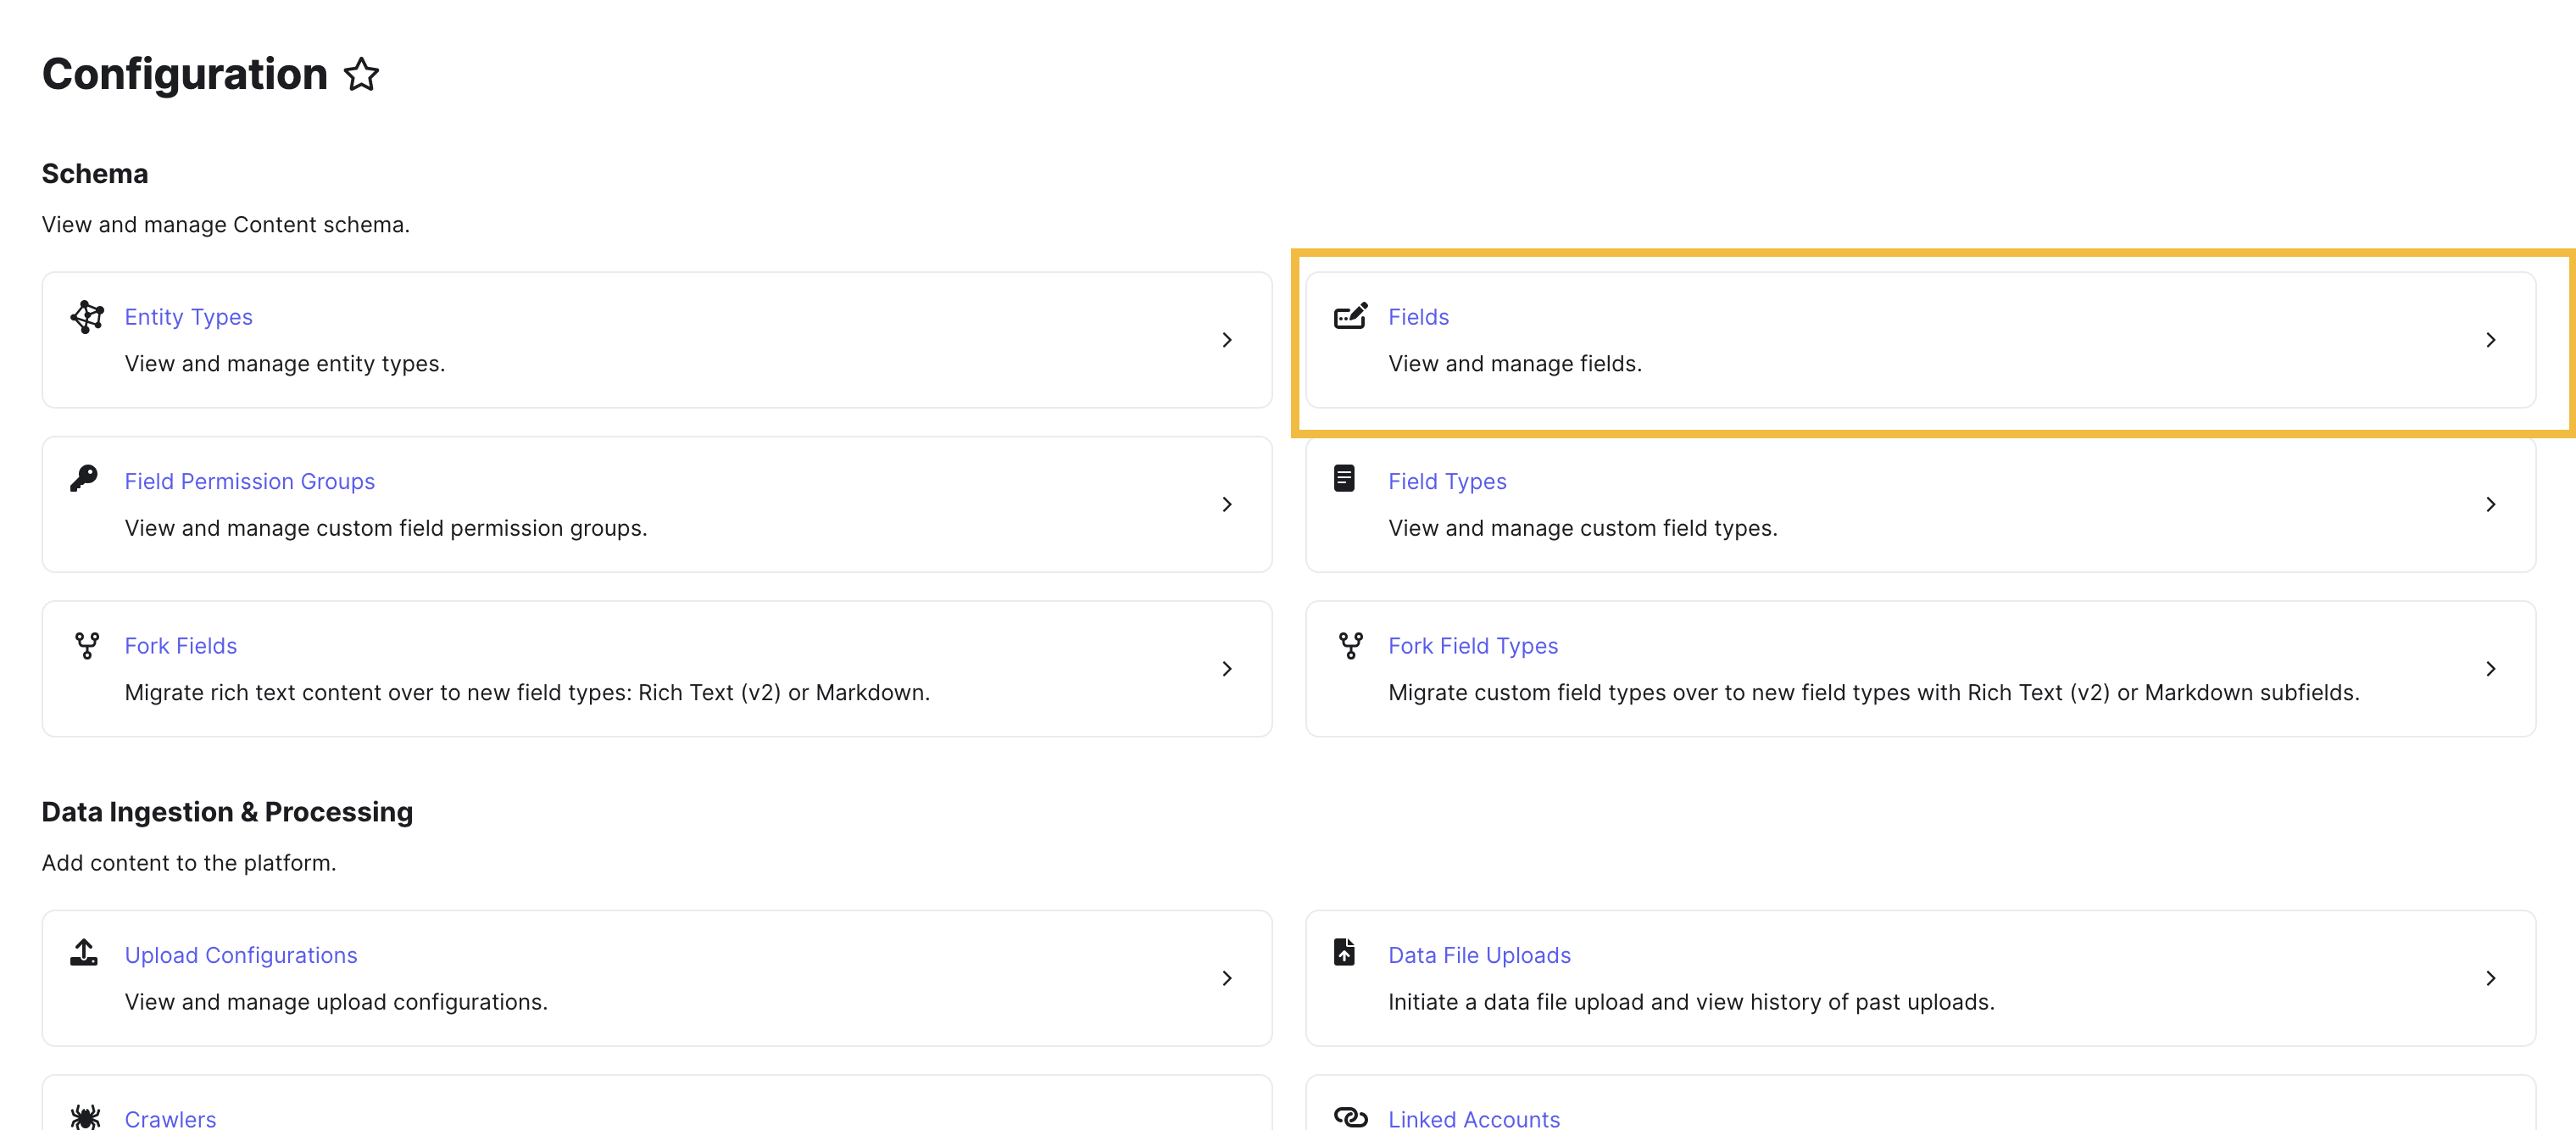Screen dimensions: 2576x1130
Task: Click the chevron arrow on Fields card
Action: tap(2490, 340)
